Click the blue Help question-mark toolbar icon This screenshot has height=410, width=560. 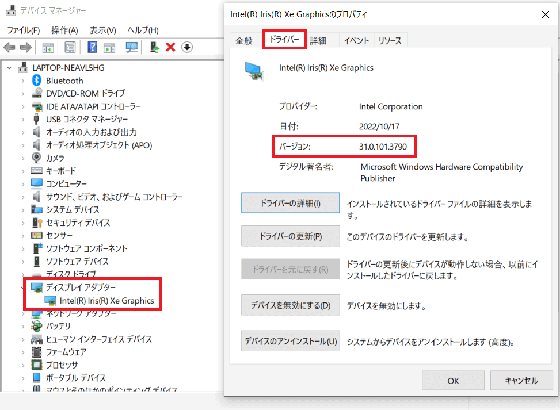(93, 47)
